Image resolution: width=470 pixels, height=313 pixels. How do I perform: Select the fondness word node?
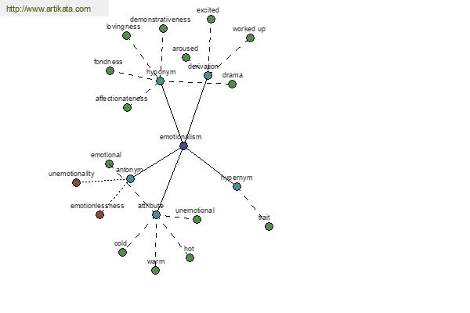click(110, 71)
